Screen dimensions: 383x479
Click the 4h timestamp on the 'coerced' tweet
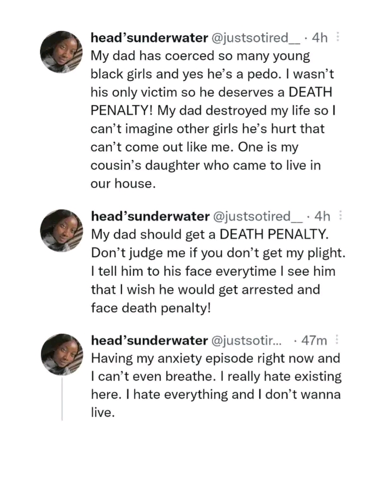322,38
